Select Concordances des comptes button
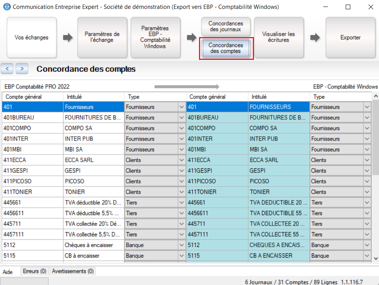 (226, 48)
